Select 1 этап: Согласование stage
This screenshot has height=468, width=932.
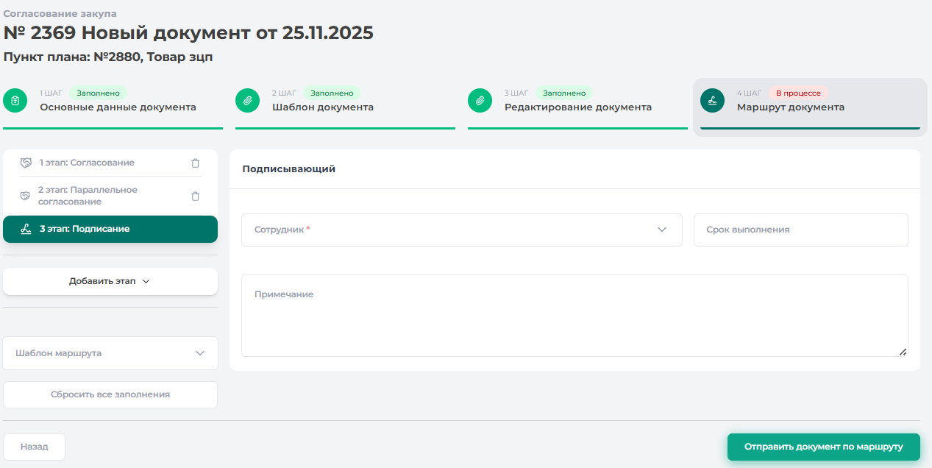87,163
